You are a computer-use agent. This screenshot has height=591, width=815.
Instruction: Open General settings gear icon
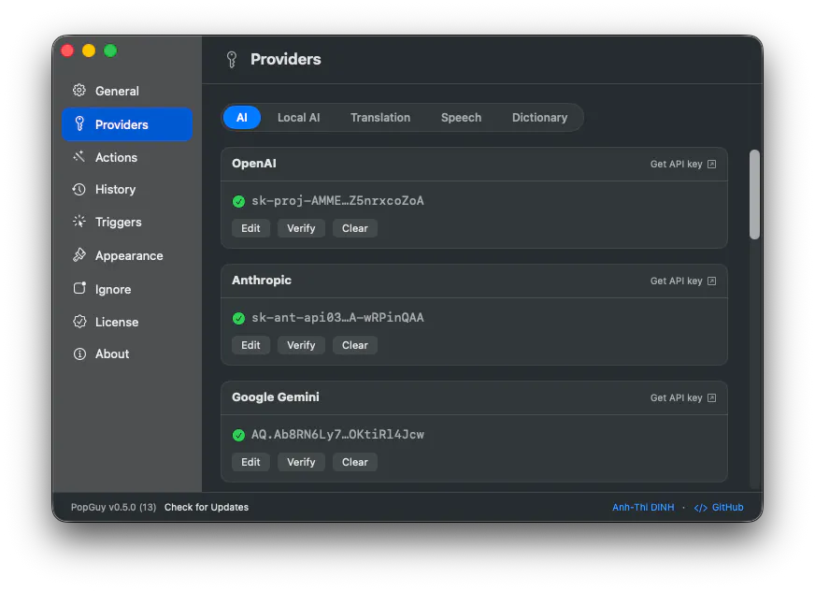click(x=79, y=91)
